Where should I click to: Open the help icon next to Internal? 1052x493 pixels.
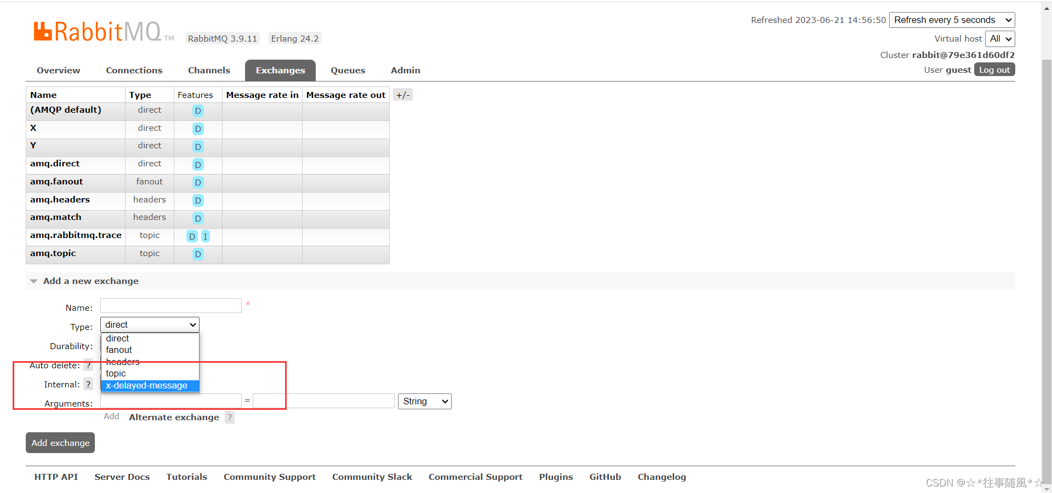88,384
